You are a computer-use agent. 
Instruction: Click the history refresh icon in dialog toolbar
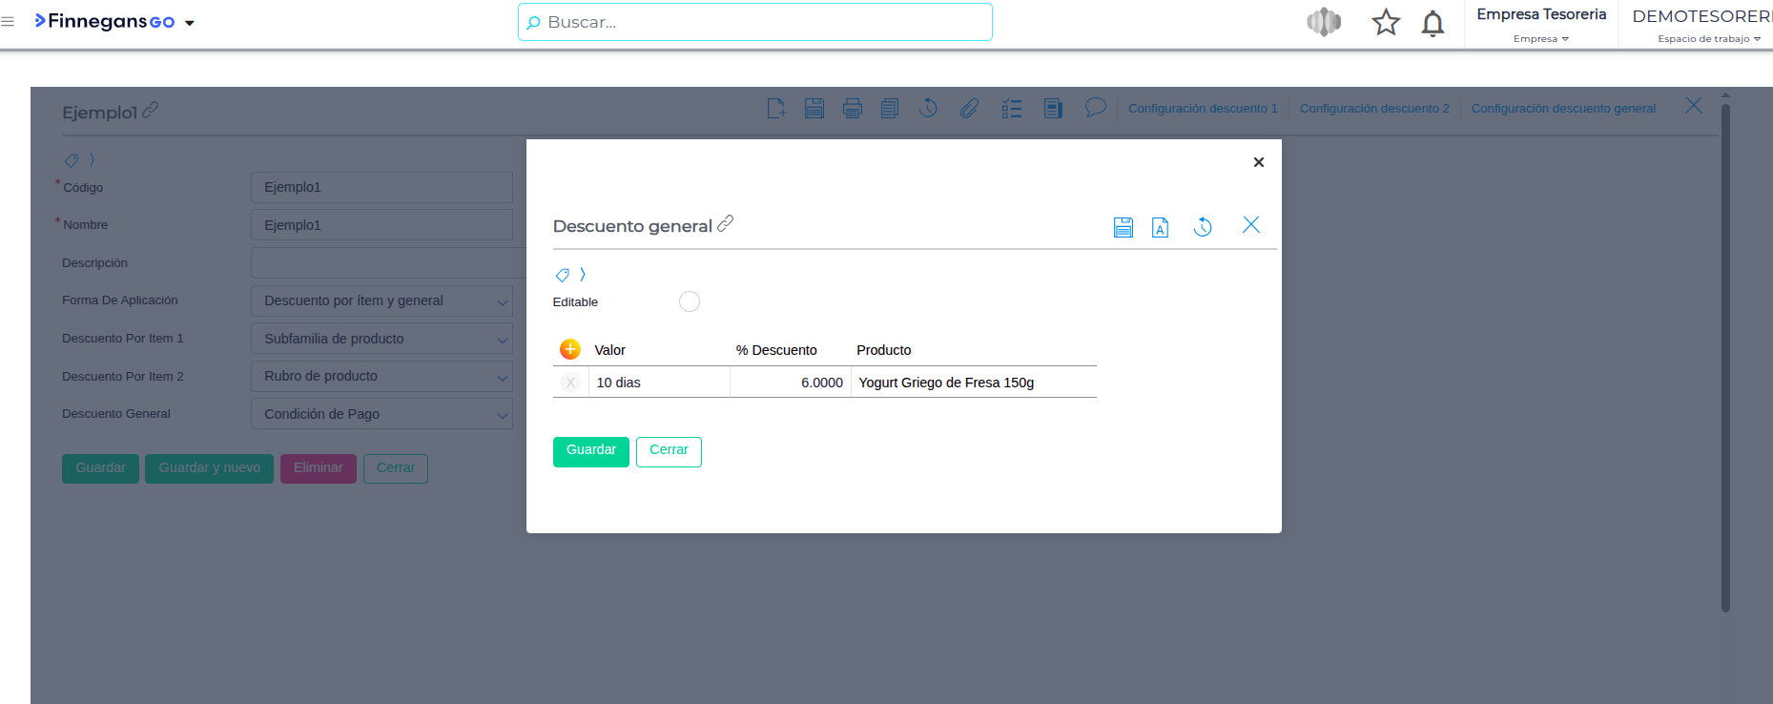click(1203, 227)
